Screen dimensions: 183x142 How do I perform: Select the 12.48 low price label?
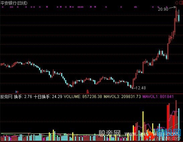[x=141, y=88]
